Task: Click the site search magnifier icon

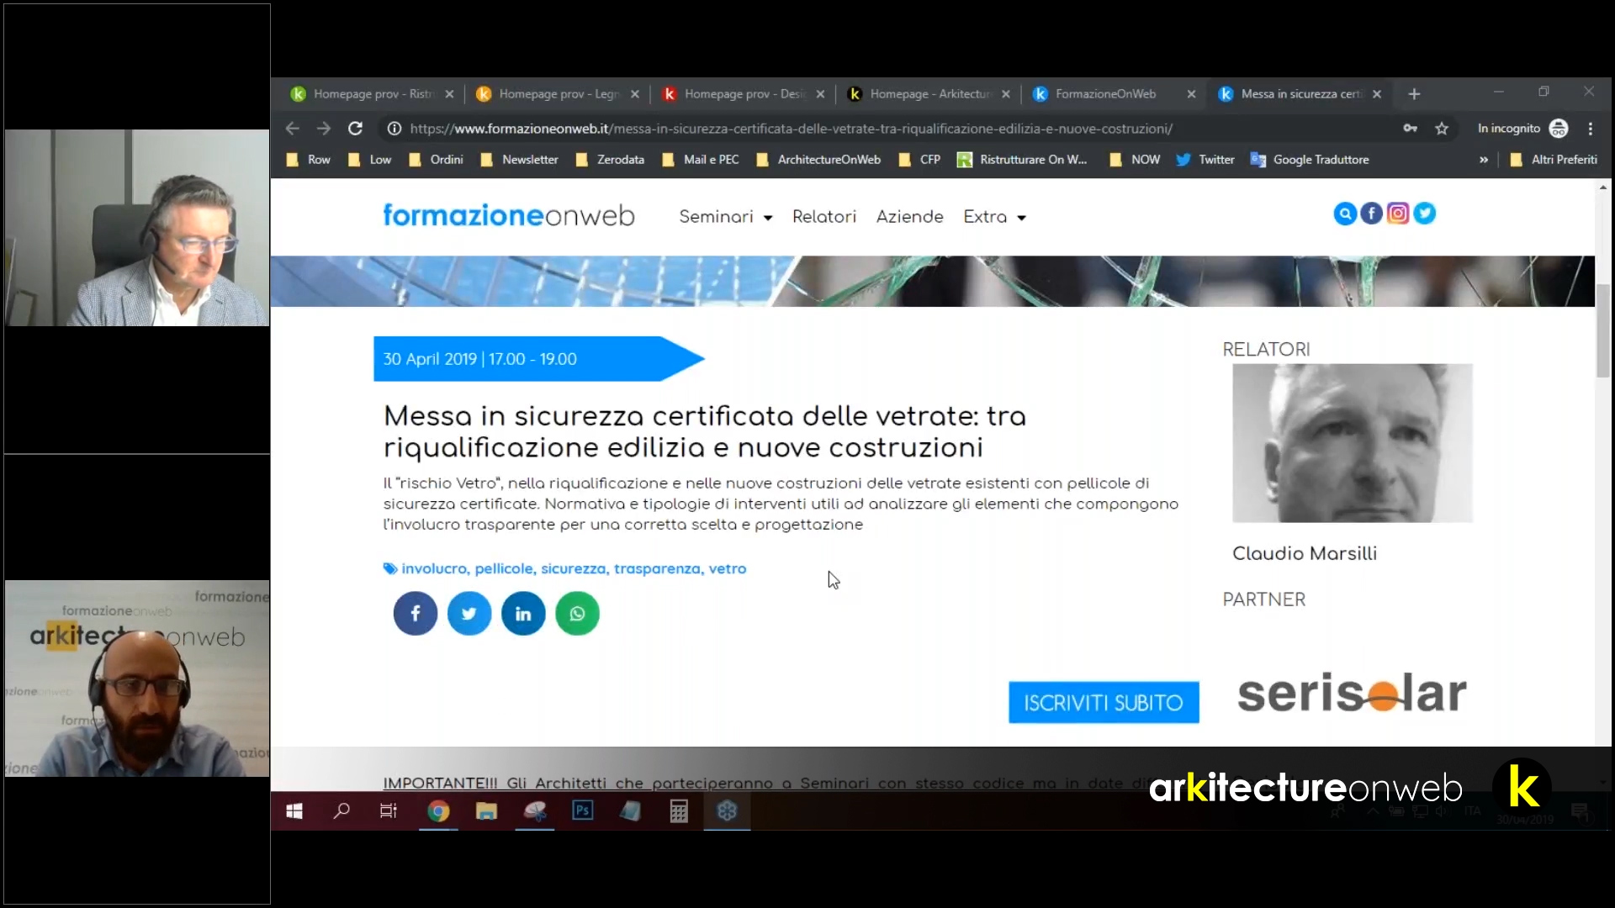Action: coord(1345,214)
